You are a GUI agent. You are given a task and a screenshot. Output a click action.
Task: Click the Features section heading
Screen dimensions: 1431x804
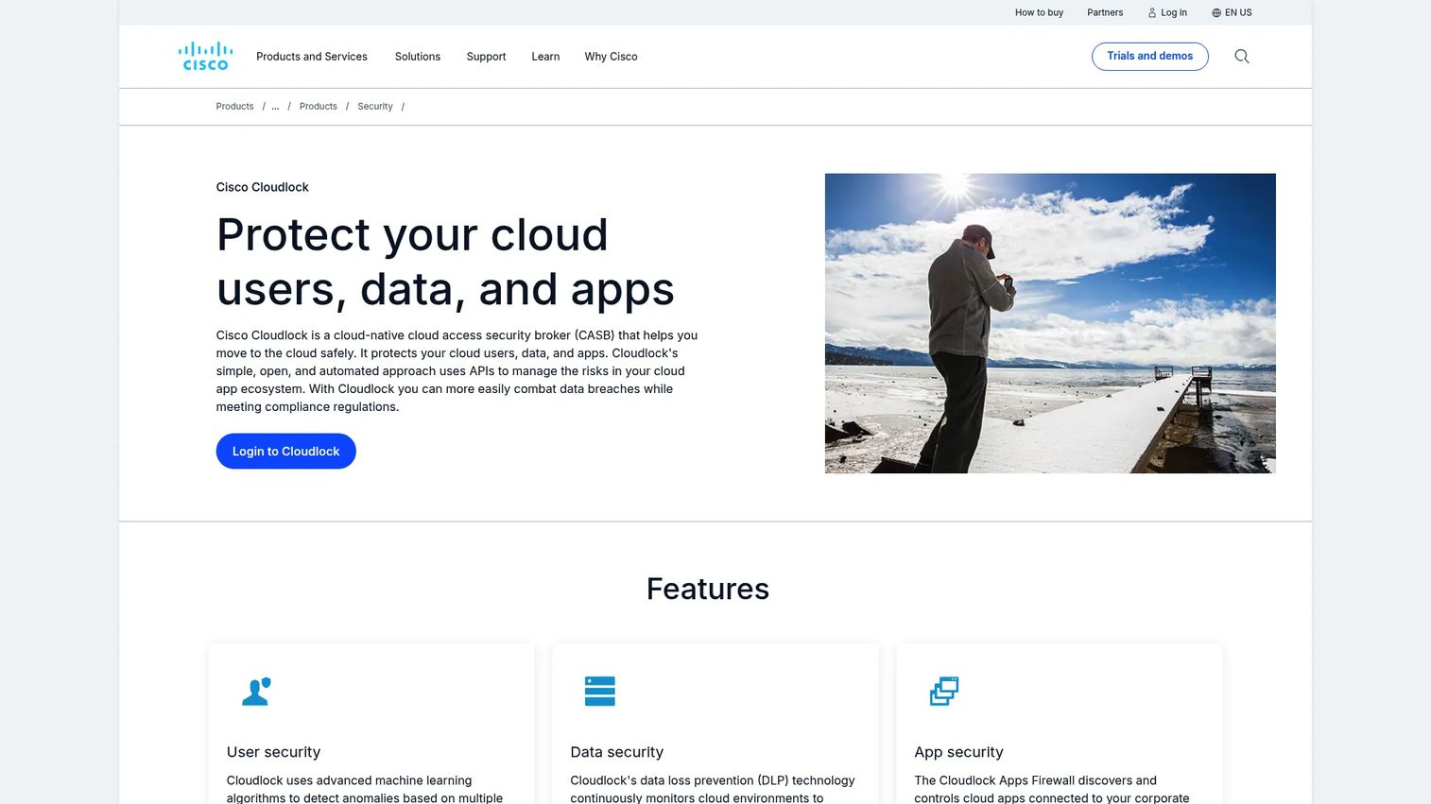[708, 589]
